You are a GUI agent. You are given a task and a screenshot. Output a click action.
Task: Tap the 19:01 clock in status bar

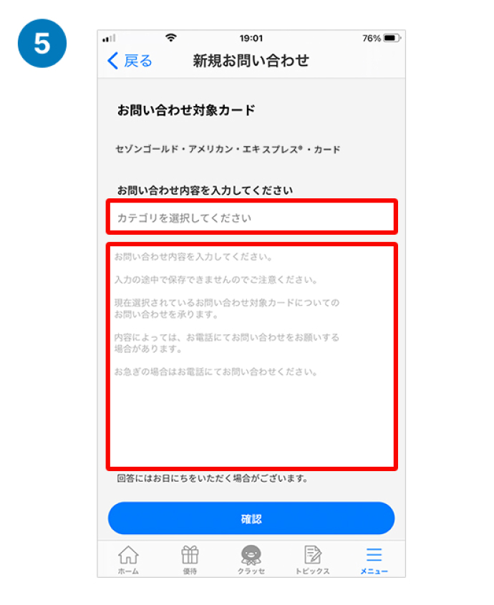click(251, 38)
